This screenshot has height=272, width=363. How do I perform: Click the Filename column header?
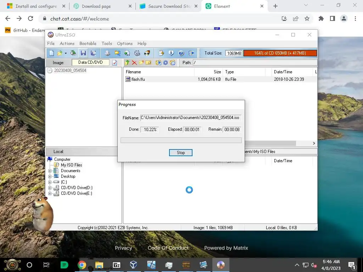click(x=159, y=72)
